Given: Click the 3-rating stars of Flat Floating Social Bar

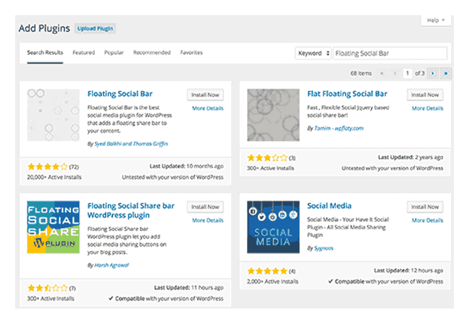Looking at the screenshot, I should click(x=267, y=158).
